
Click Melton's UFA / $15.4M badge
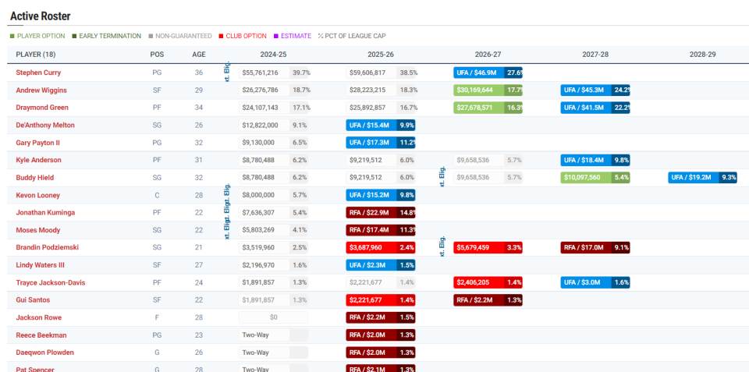point(381,125)
